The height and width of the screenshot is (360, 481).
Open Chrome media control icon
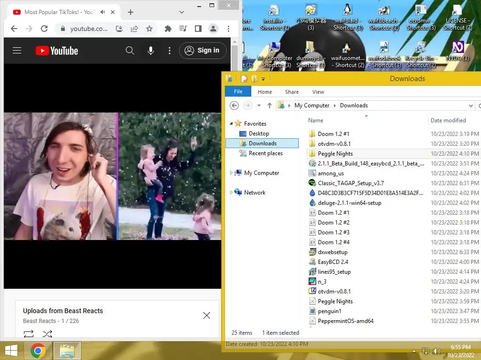pyautogui.click(x=183, y=29)
